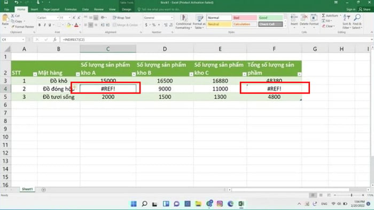Switch to the Insert tab
This screenshot has height=210, width=374.
tap(34, 9)
